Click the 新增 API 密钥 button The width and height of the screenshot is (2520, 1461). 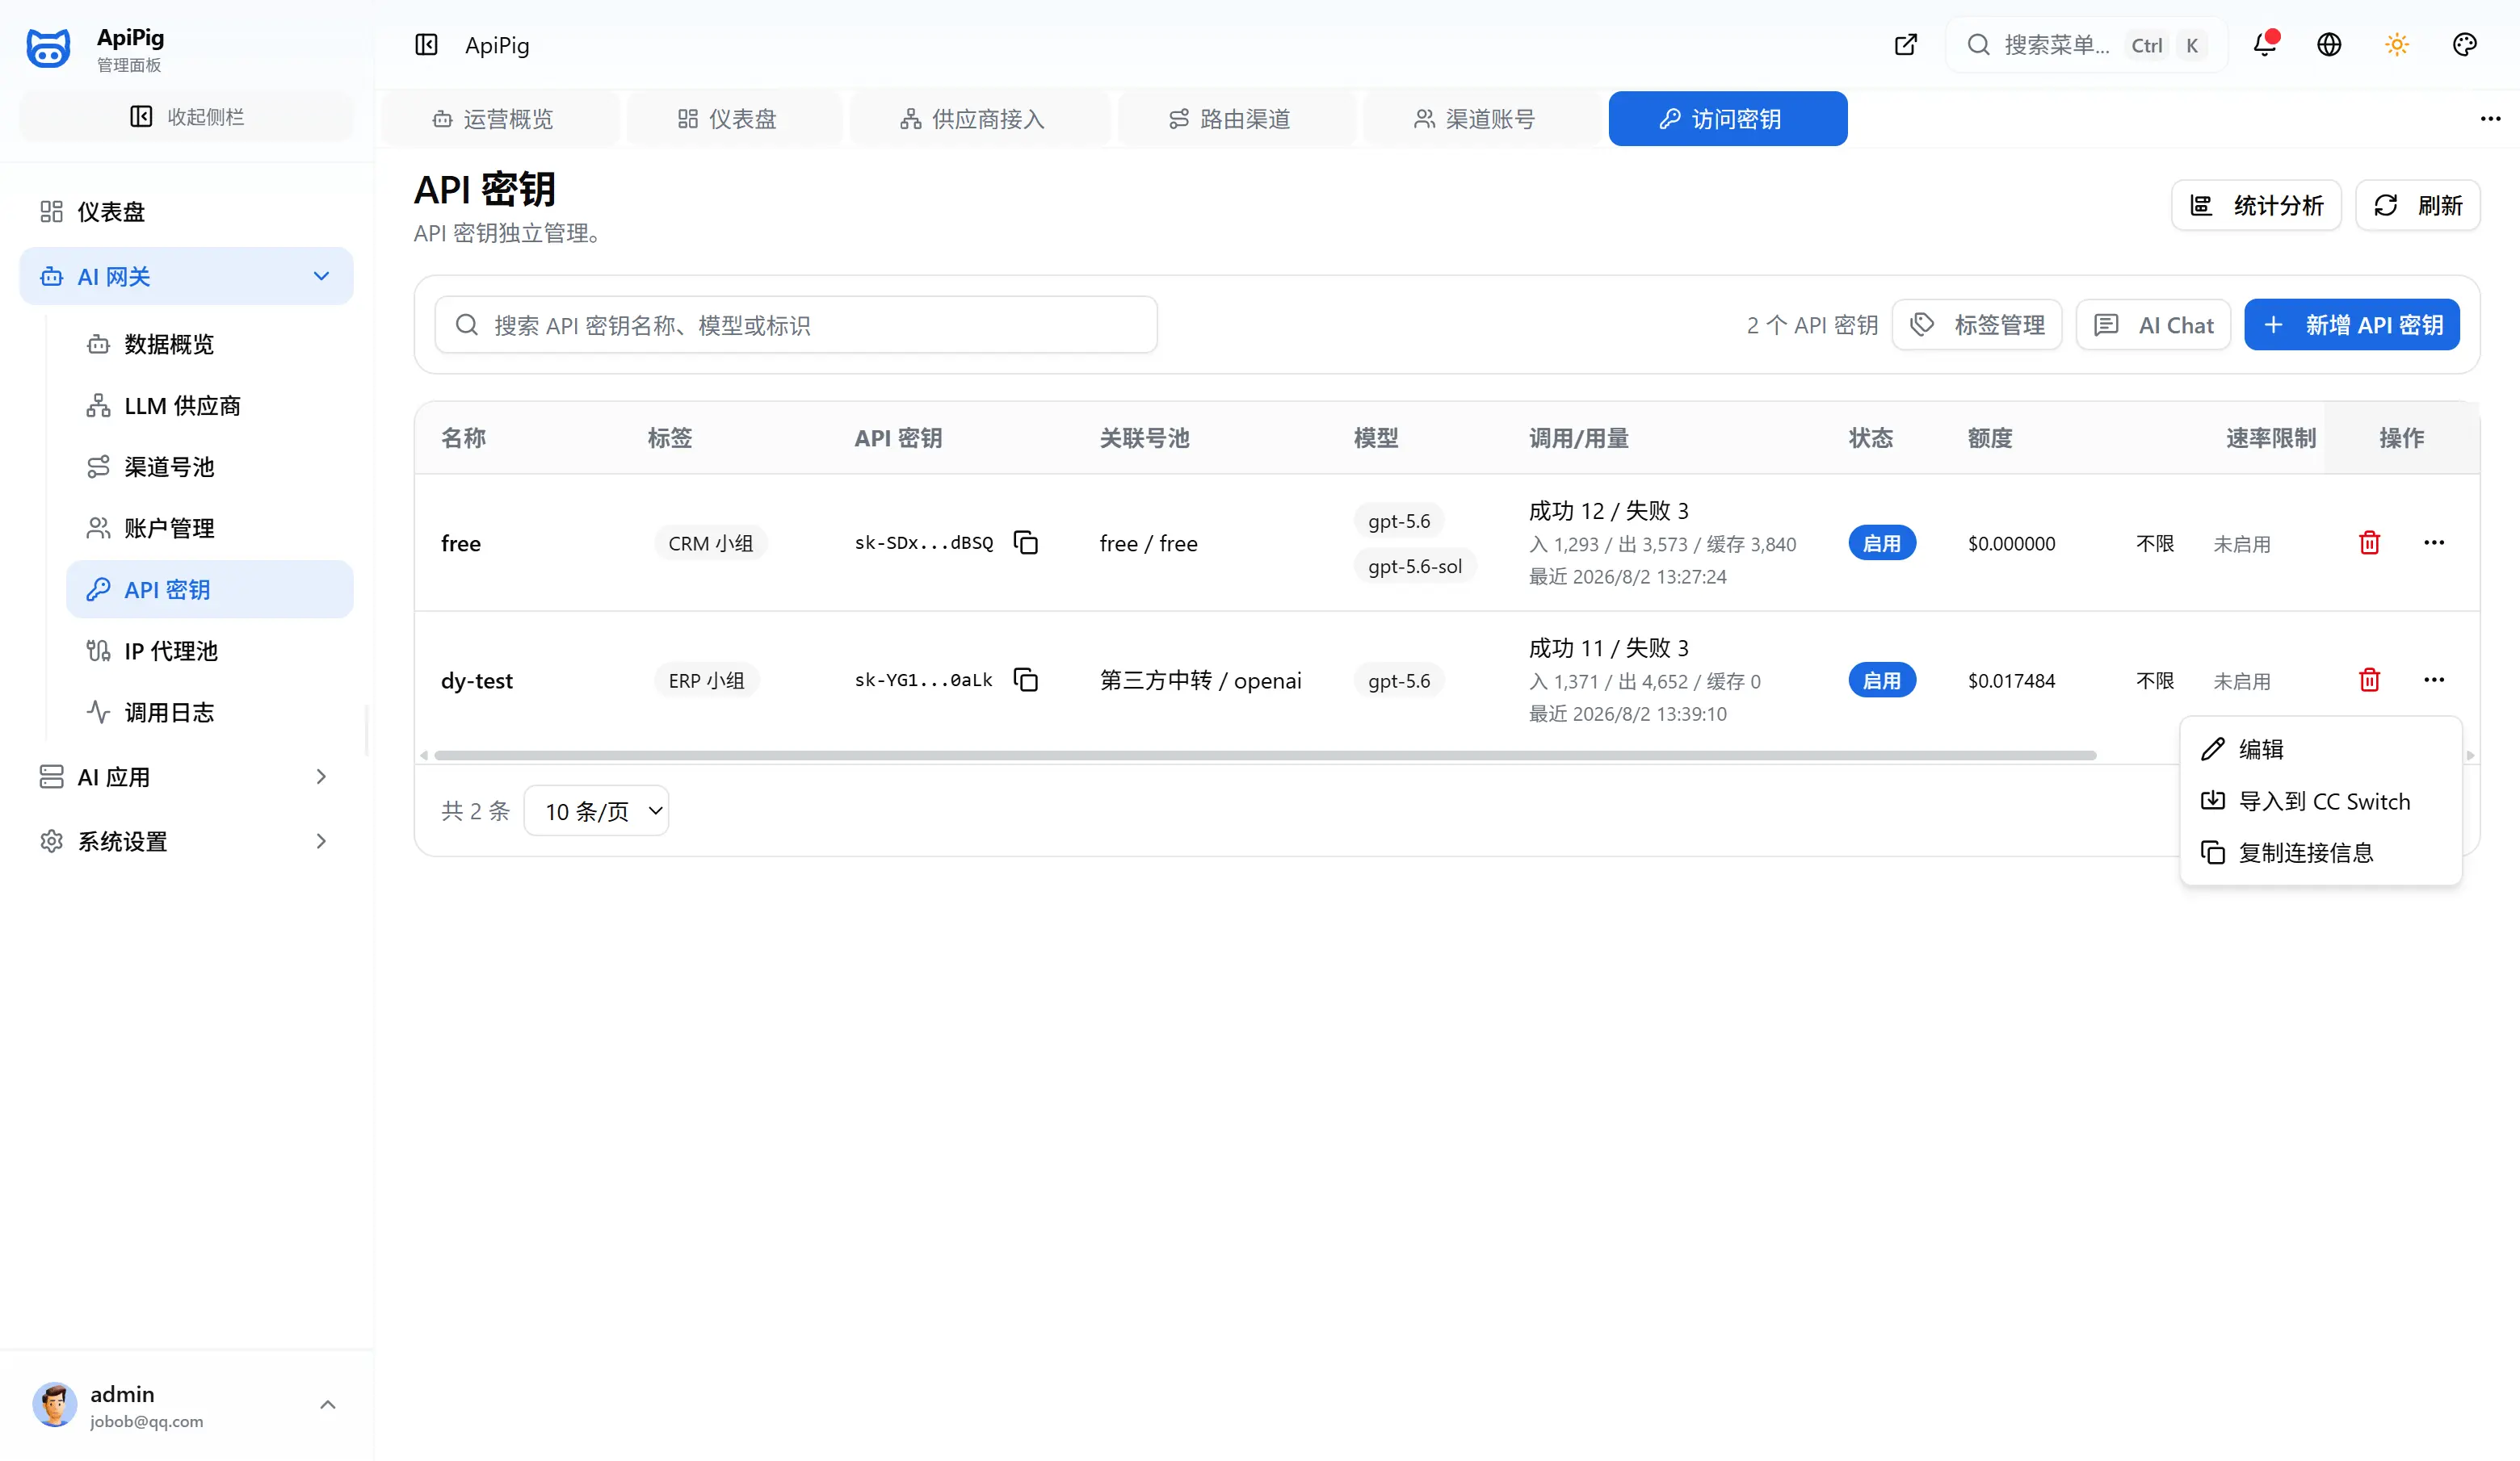[2352, 324]
